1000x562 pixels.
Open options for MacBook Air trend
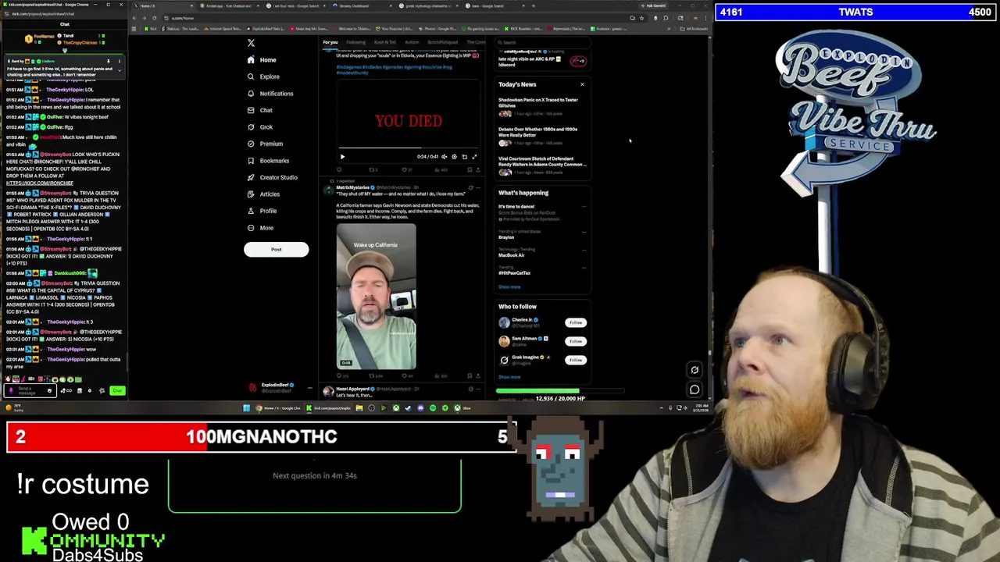(x=584, y=251)
